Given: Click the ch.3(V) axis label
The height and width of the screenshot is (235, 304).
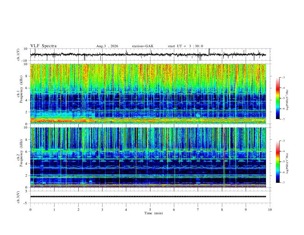Looking at the screenshot, I should point(18,197).
